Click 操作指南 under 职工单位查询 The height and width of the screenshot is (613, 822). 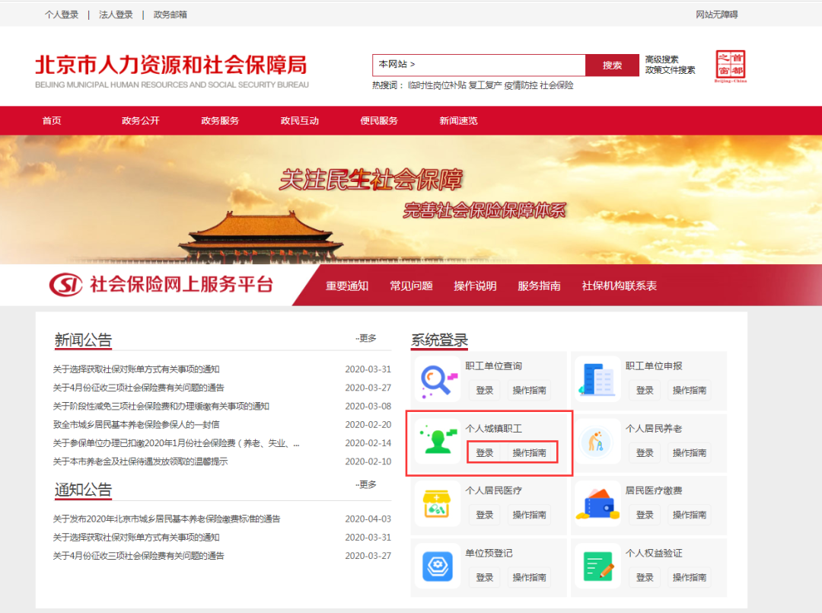point(529,390)
